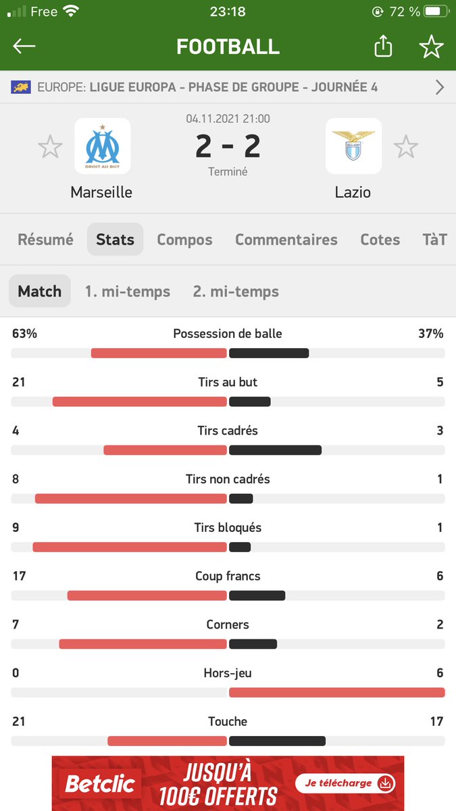Image resolution: width=456 pixels, height=811 pixels.
Task: Tap the Europe flag icon in league bar
Action: tap(22, 87)
